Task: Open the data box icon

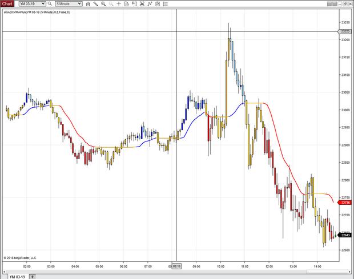Action: pos(126,3)
